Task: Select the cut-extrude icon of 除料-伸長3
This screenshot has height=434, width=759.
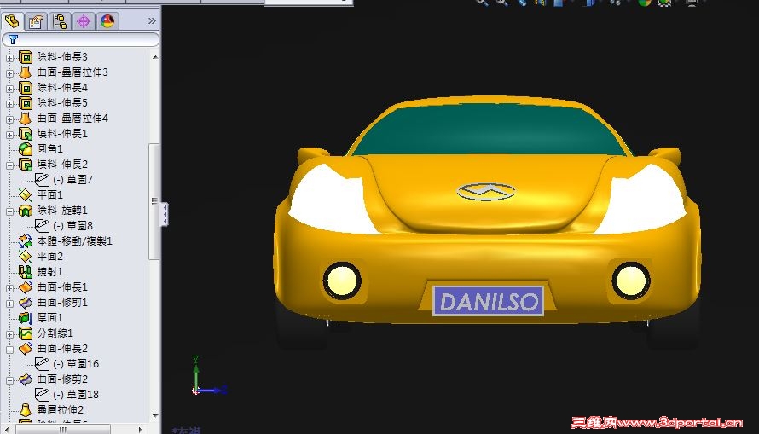Action: pos(26,57)
